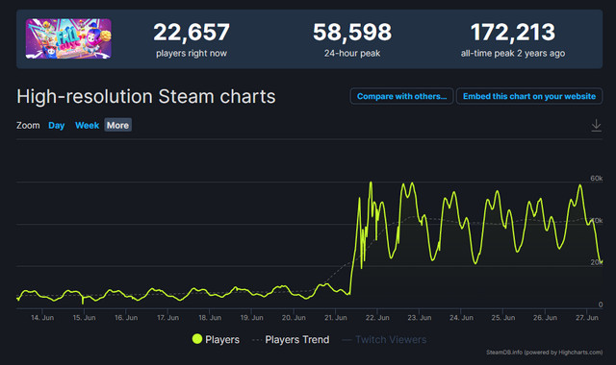The image size is (616, 365).
Task: Click Embed this chart on your website
Action: [x=529, y=96]
